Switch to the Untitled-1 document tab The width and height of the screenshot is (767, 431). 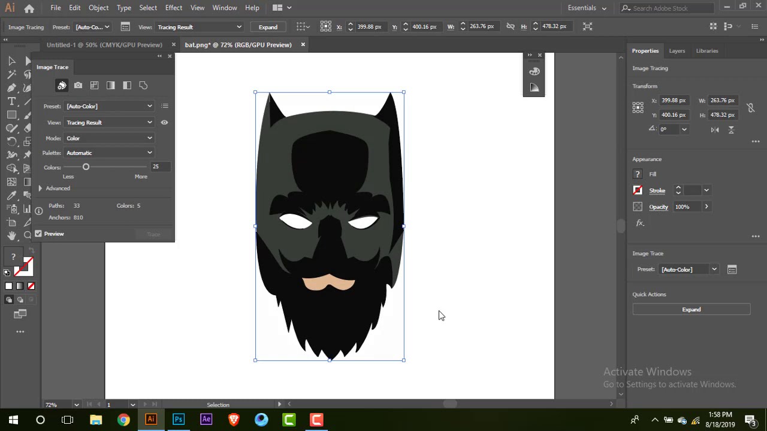pos(104,45)
